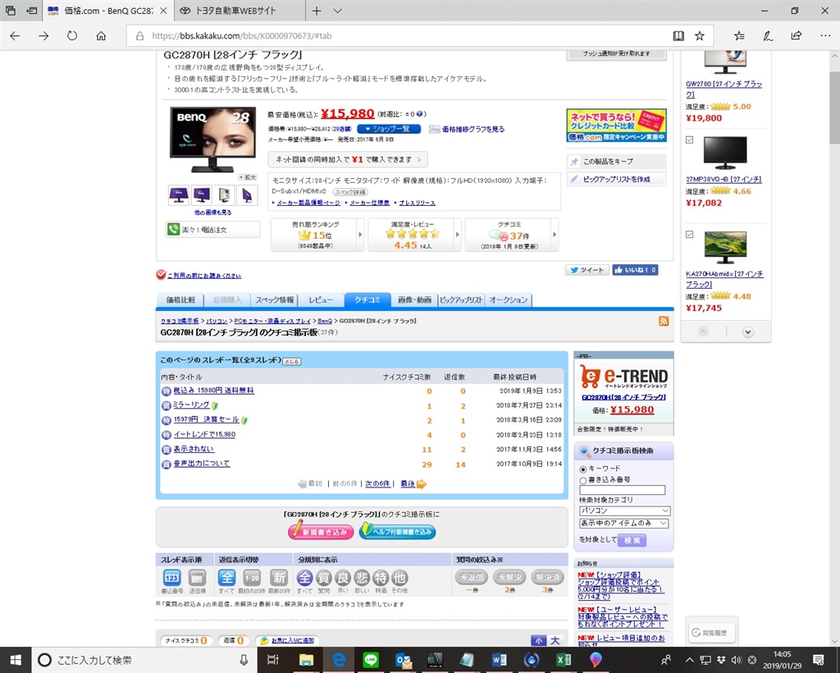Switch to the レビュー tab

(321, 300)
